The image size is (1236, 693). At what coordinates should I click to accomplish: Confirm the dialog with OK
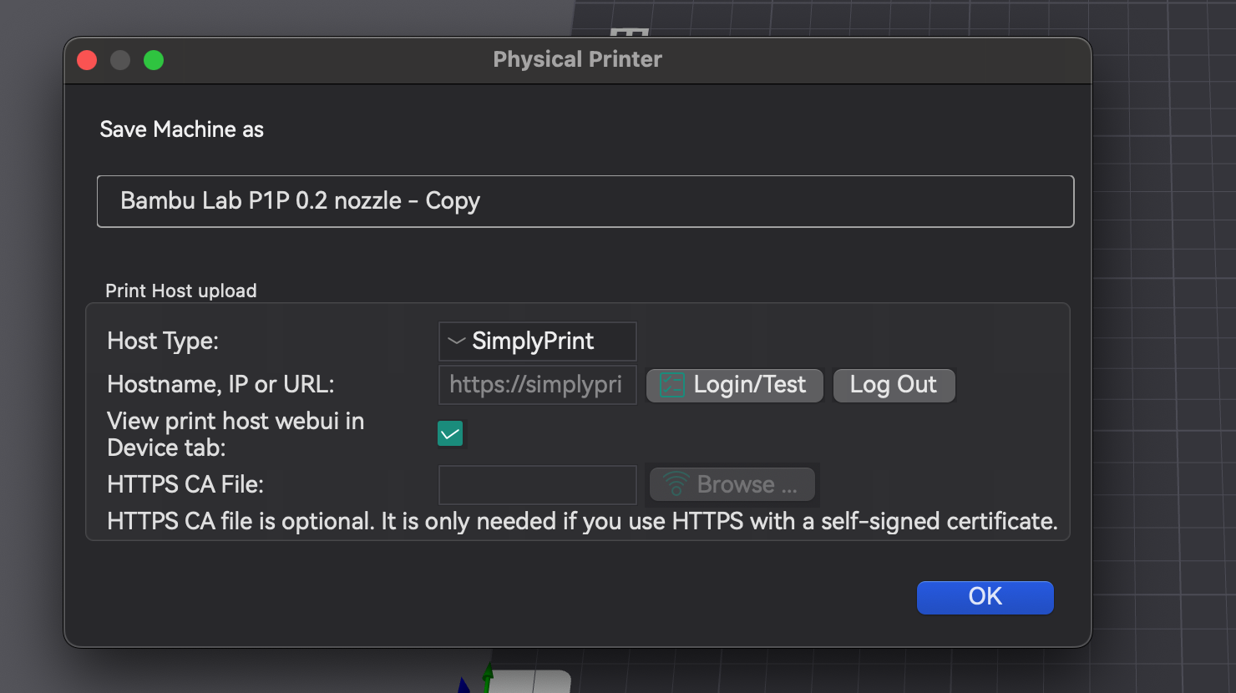[x=985, y=597]
